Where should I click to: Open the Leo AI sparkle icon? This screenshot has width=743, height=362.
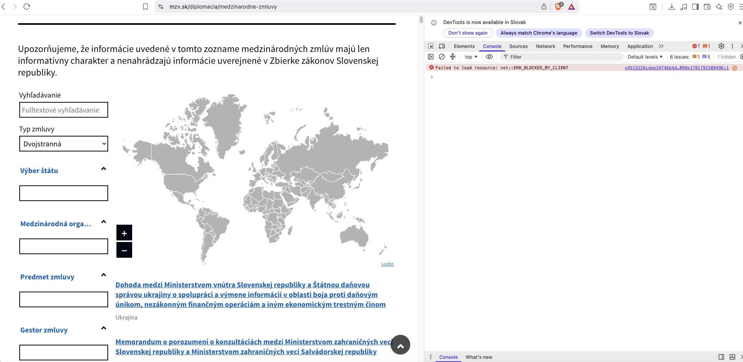pos(719,7)
